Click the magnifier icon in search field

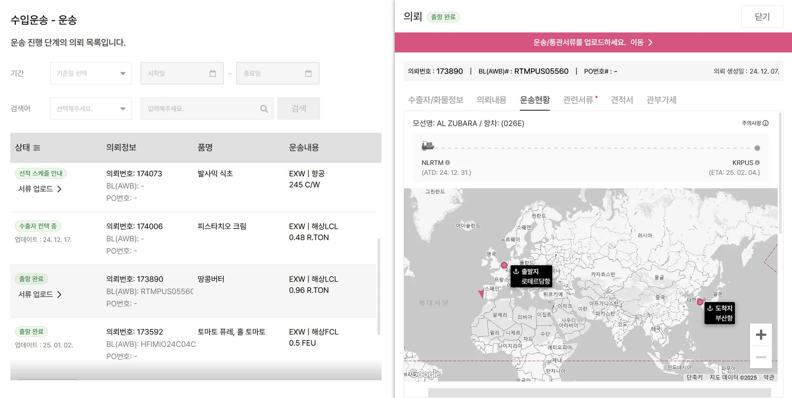coord(264,109)
